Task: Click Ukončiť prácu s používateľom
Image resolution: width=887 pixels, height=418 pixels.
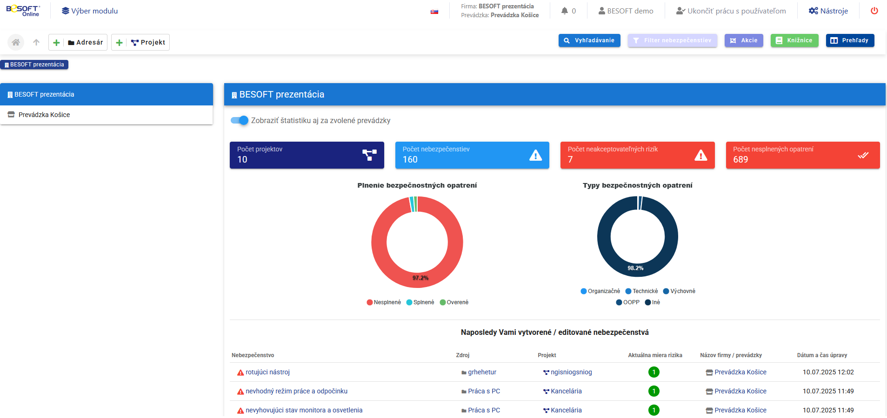Action: (731, 11)
